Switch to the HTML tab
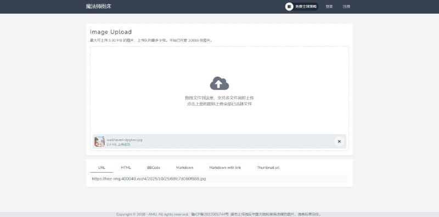This screenshot has width=439, height=217. [x=126, y=168]
